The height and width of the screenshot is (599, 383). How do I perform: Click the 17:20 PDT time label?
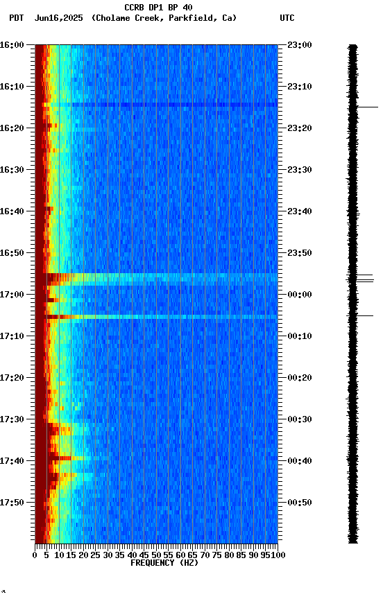click(12, 379)
